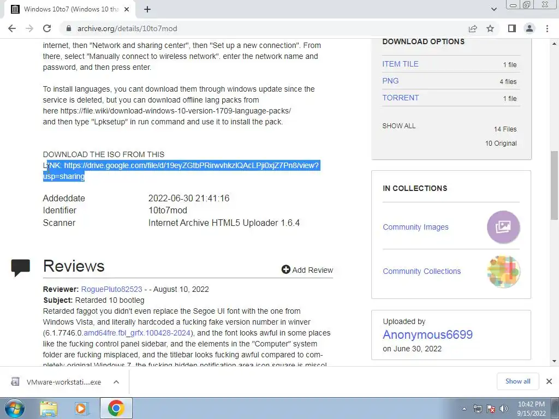
Task: Click the archive.org address bar
Action: pyautogui.click(x=264, y=28)
